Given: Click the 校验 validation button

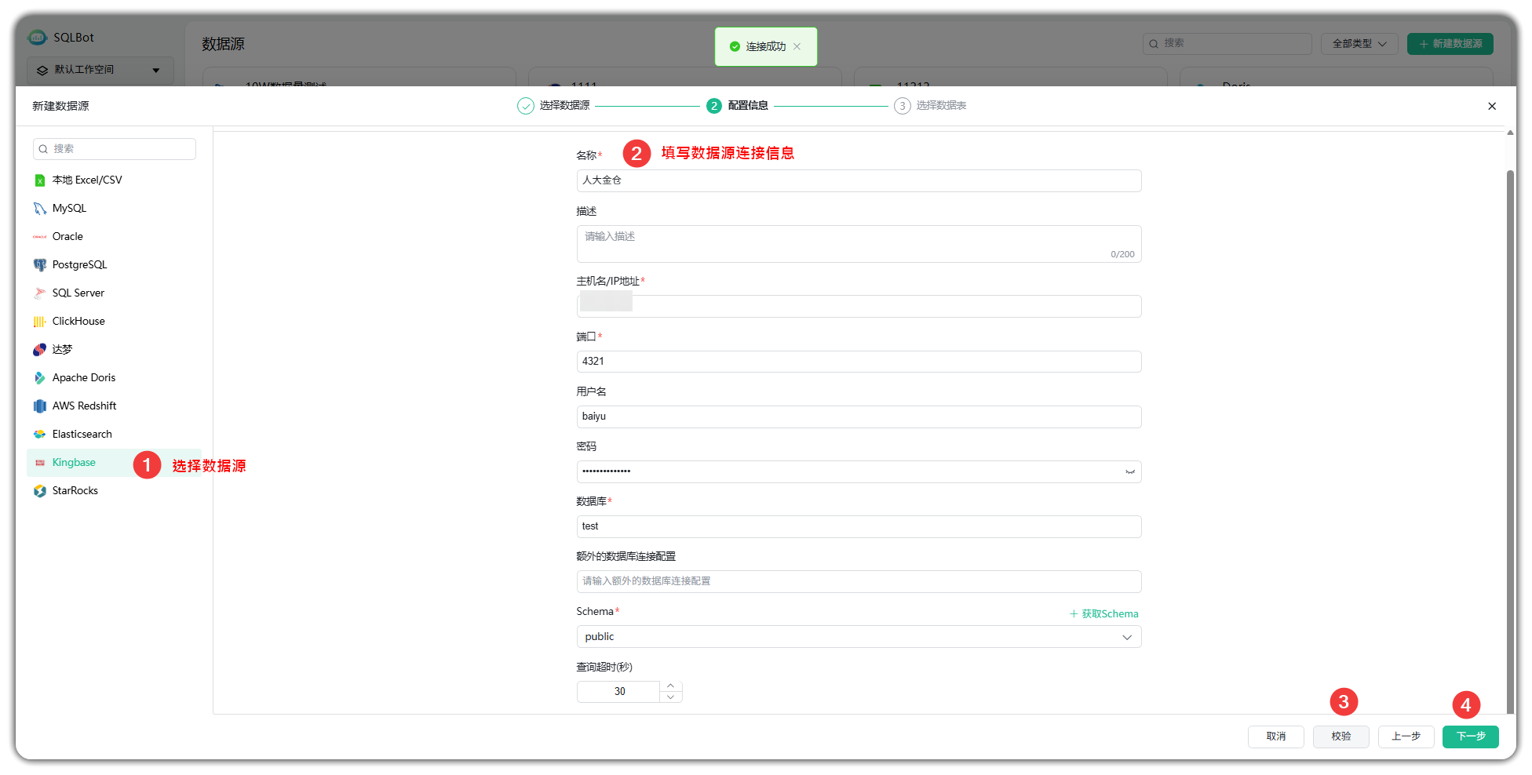Looking at the screenshot, I should coord(1340,737).
